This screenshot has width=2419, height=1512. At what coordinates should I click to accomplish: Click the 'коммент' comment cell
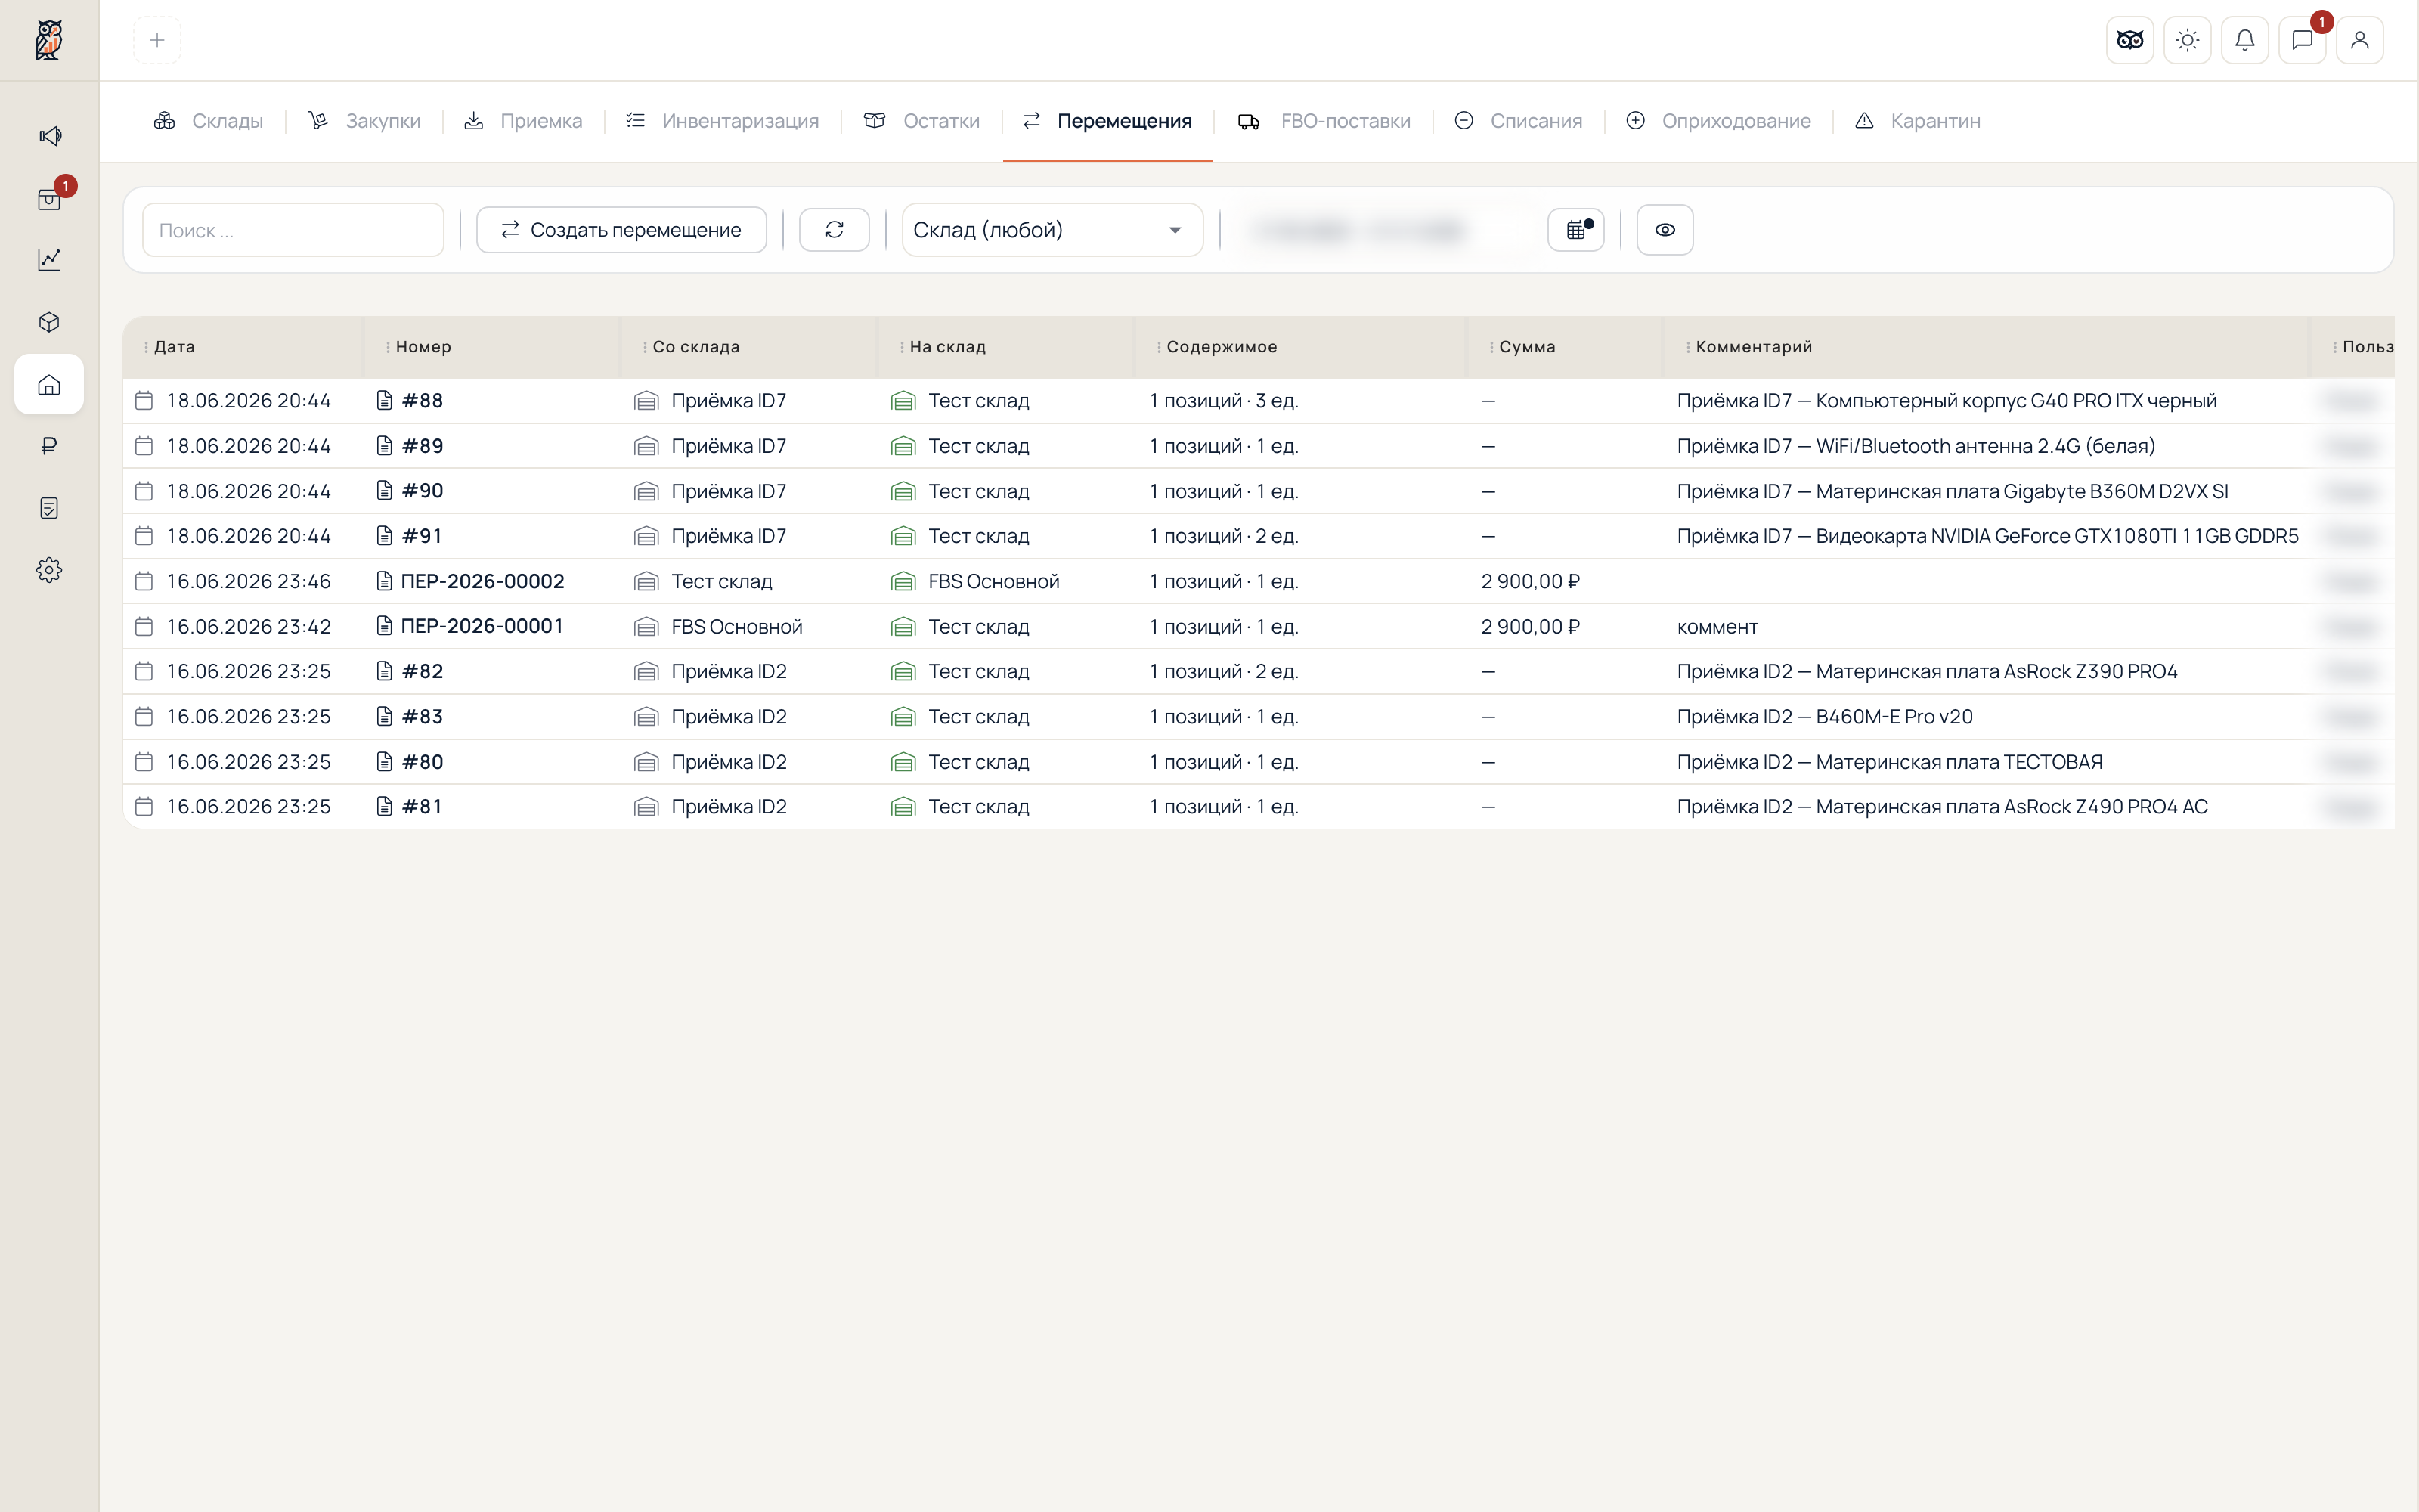1717,627
